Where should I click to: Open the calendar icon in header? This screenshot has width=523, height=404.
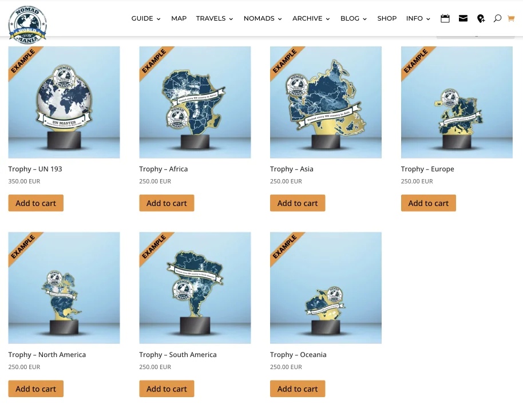pos(445,18)
